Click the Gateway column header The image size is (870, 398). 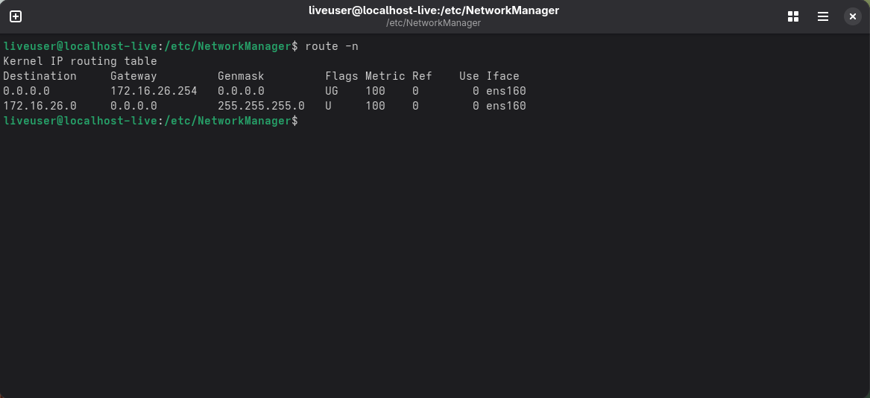click(133, 76)
